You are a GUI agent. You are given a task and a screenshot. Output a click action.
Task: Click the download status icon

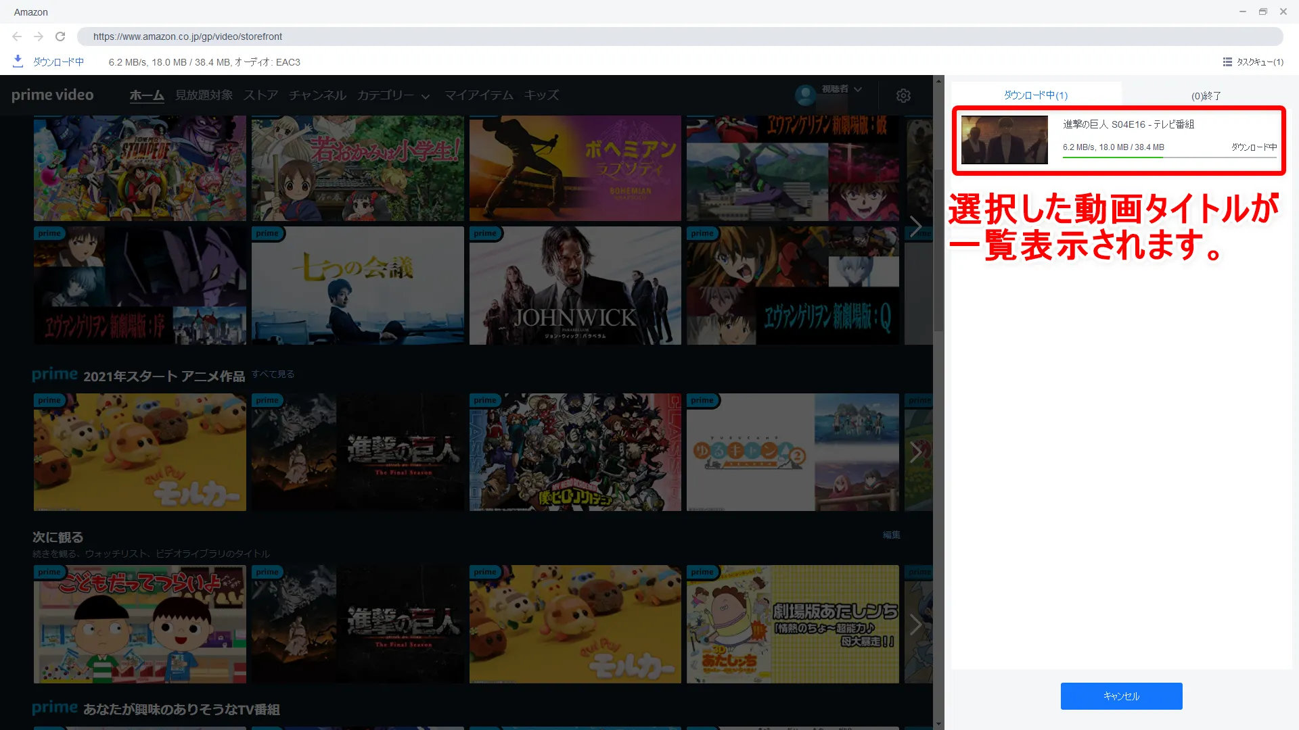coord(18,62)
